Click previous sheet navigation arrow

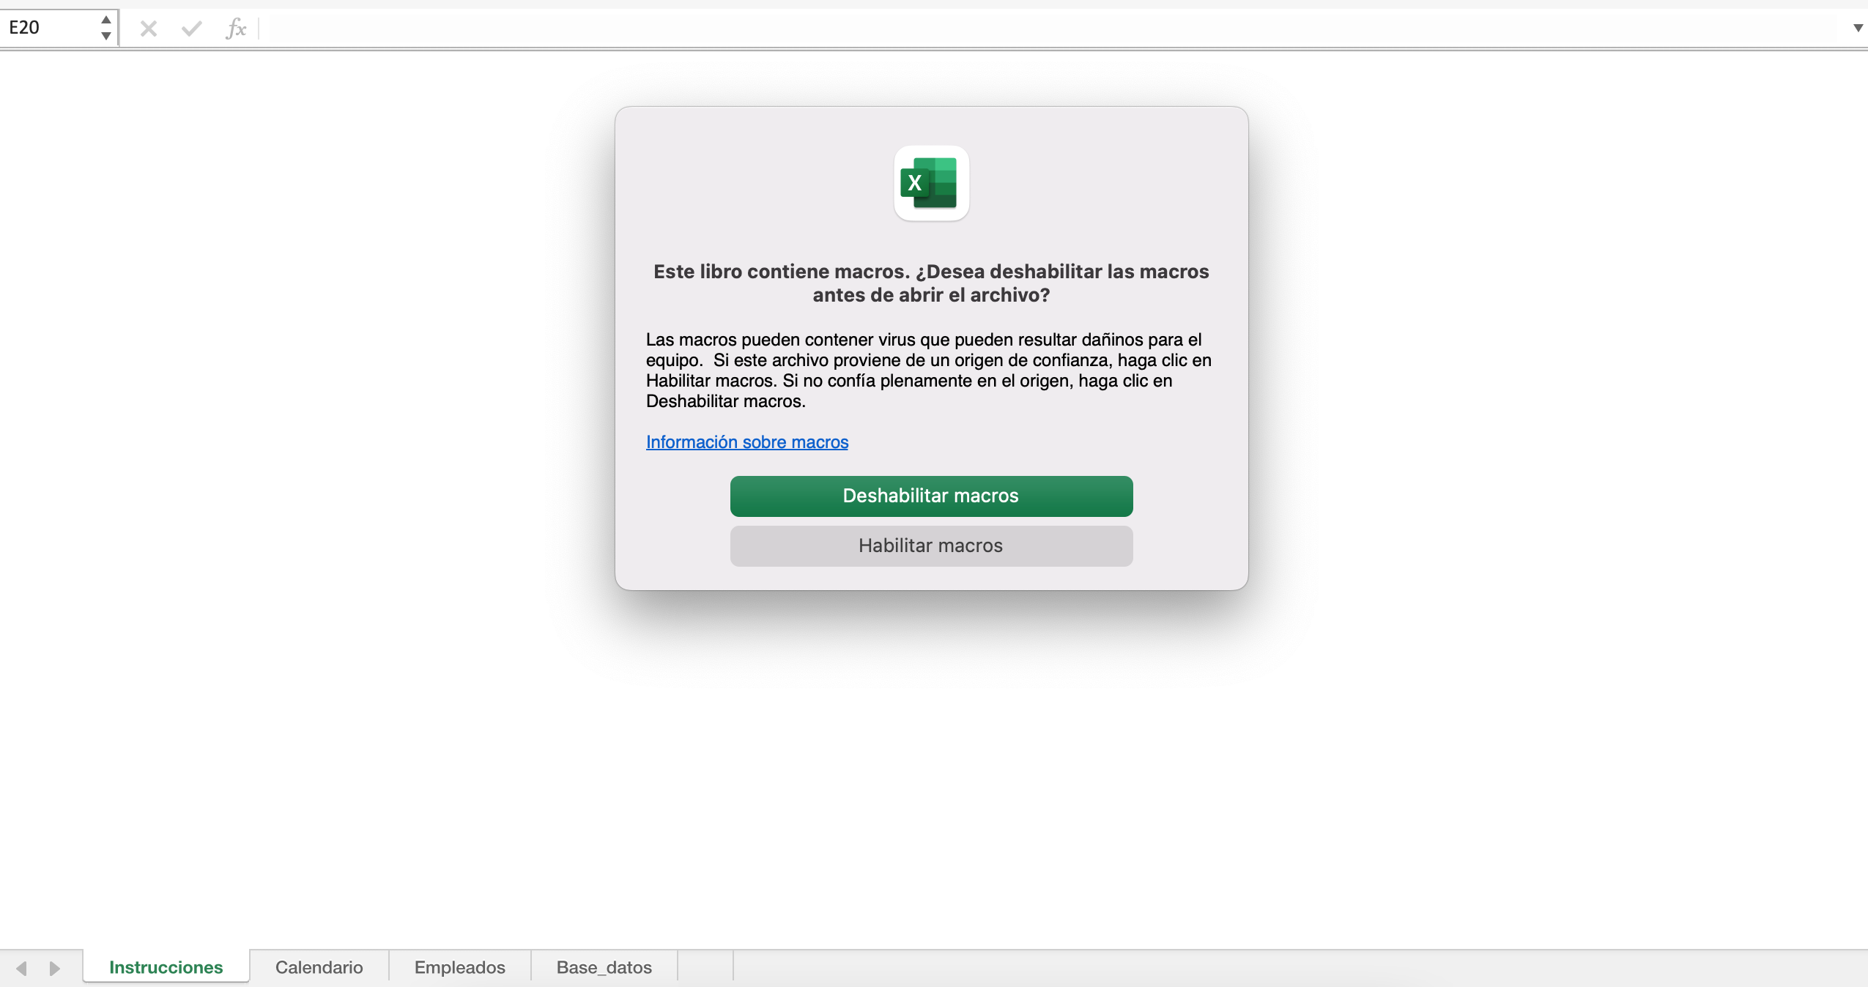tap(21, 968)
